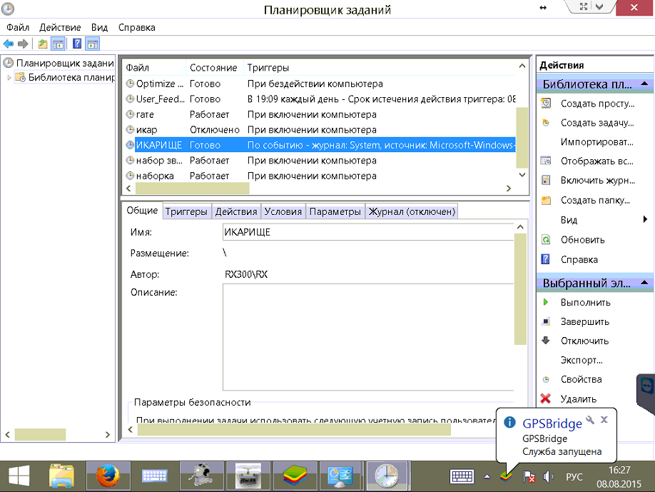
Task: Click the Создать папку folder icon
Action: click(546, 201)
